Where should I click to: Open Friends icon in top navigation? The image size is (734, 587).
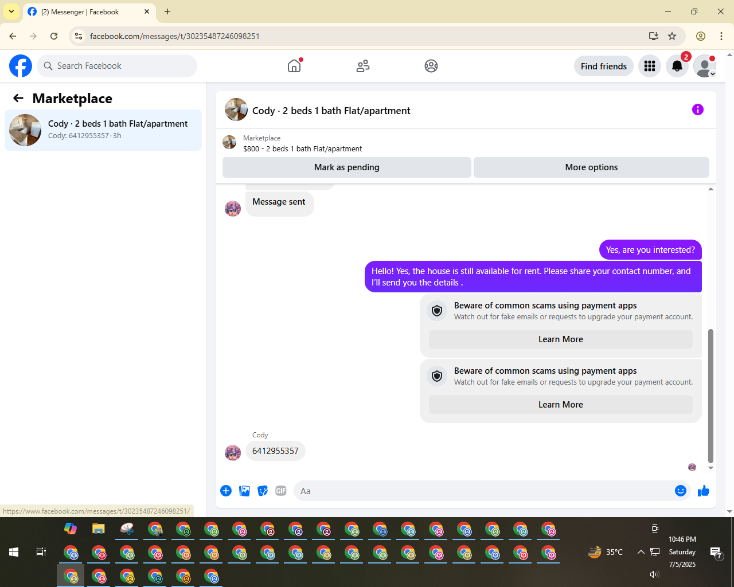(x=363, y=66)
